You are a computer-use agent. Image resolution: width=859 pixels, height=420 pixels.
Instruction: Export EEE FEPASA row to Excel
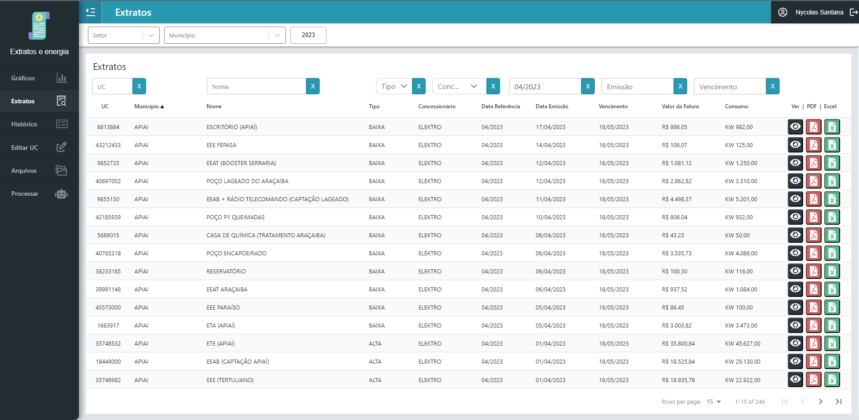(x=832, y=145)
